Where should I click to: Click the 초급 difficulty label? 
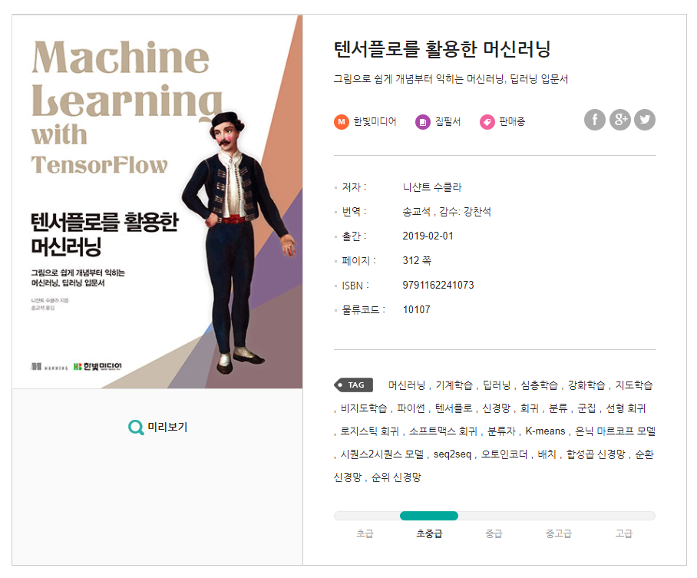(x=365, y=533)
